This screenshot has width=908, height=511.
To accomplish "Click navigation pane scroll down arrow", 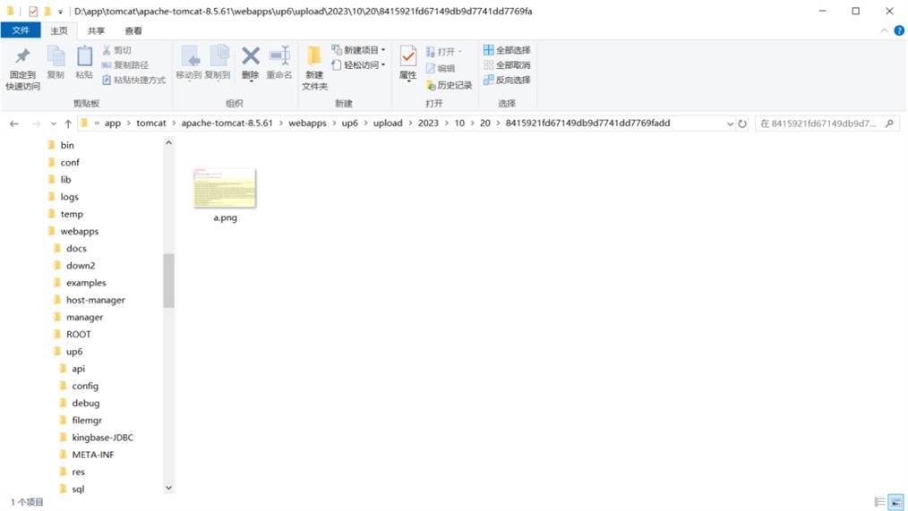I will [x=168, y=488].
